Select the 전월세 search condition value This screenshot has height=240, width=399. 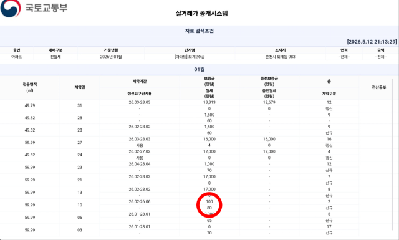(x=55, y=57)
